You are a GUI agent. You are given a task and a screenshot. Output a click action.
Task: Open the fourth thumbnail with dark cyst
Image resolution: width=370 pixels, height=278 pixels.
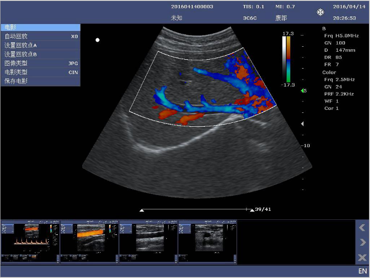coord(208,242)
